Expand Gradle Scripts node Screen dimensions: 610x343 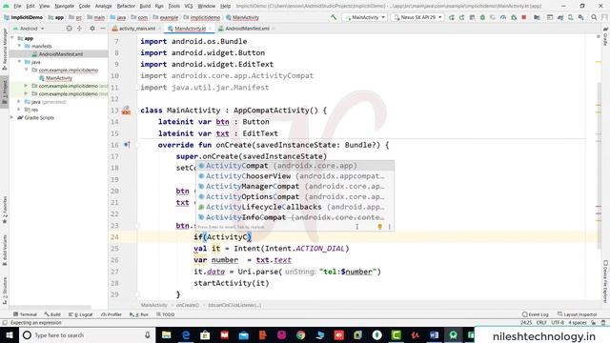pyautogui.click(x=12, y=117)
